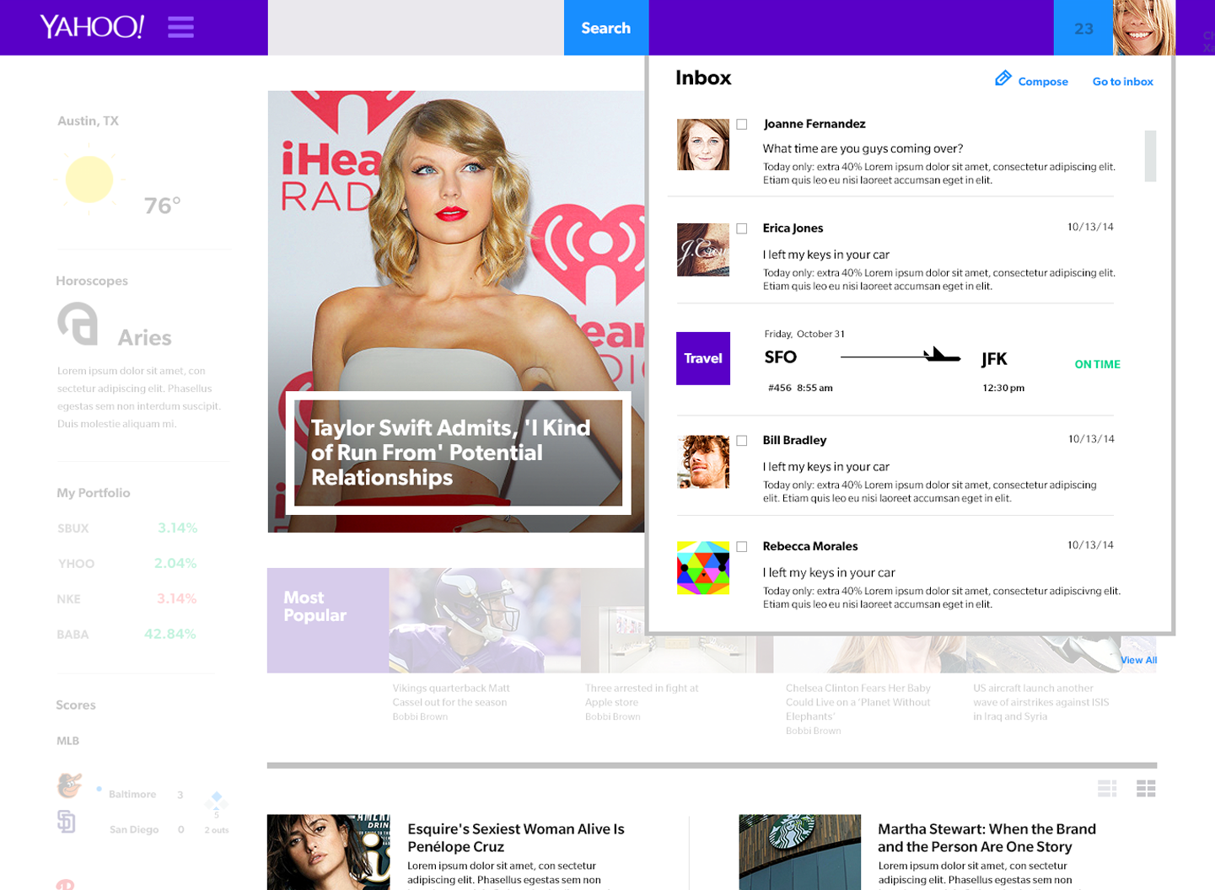Open the hamburger navigation menu
The height and width of the screenshot is (890, 1215).
click(x=180, y=27)
